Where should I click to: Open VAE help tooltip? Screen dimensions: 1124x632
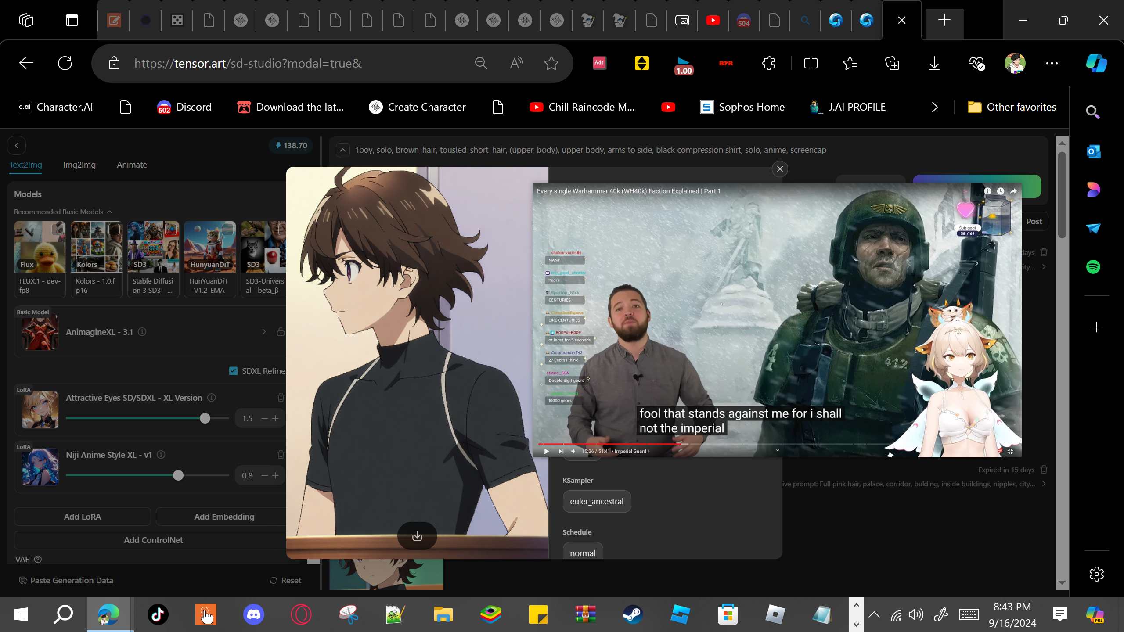point(38,559)
